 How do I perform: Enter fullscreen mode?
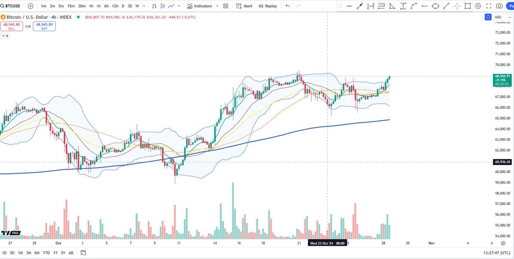(x=489, y=6)
